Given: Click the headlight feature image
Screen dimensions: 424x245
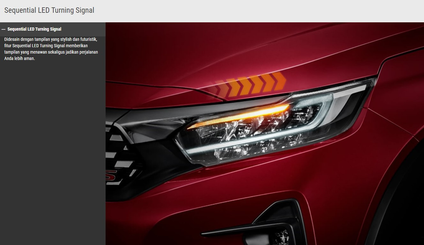Looking at the screenshot, I should point(265,134).
